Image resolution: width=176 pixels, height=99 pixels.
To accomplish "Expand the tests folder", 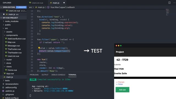I will (x=4, y=81).
